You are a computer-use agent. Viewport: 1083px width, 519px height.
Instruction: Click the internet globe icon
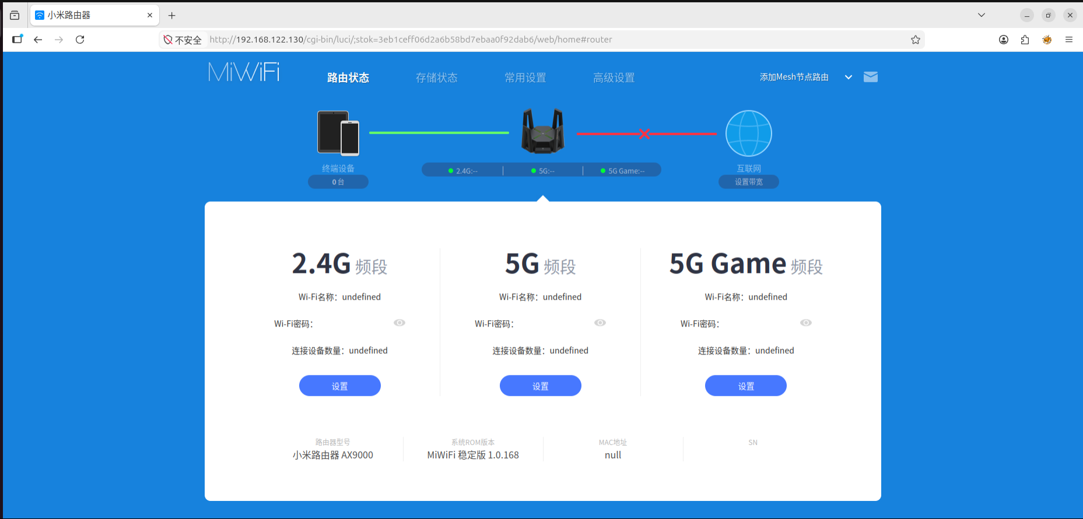(749, 134)
